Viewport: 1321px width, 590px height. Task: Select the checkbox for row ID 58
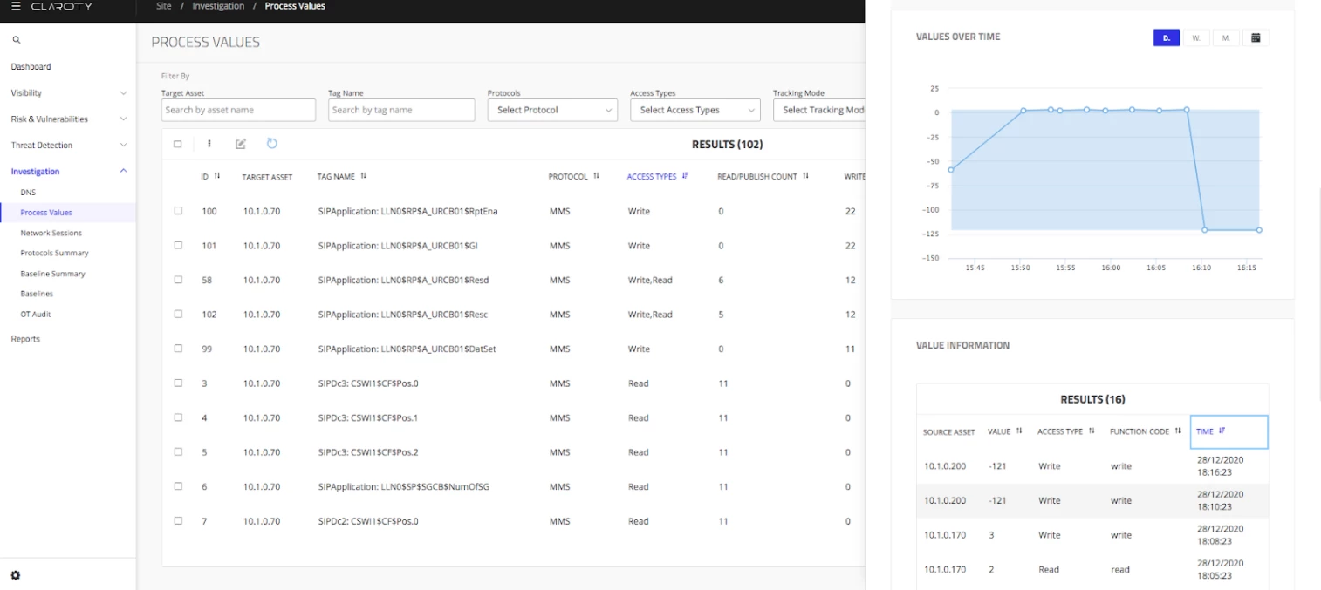tap(178, 280)
